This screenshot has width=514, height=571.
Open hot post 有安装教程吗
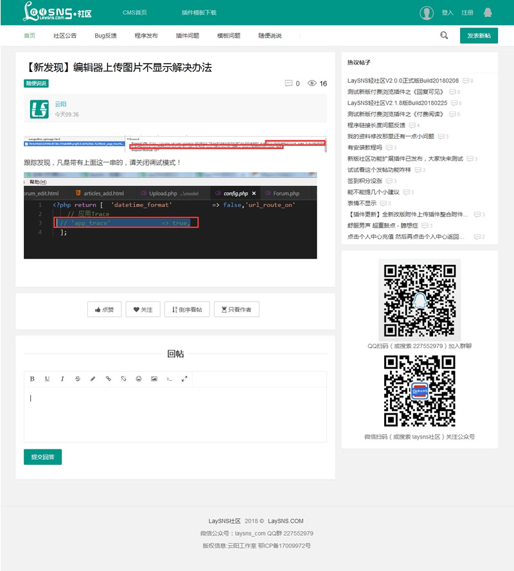364,147
